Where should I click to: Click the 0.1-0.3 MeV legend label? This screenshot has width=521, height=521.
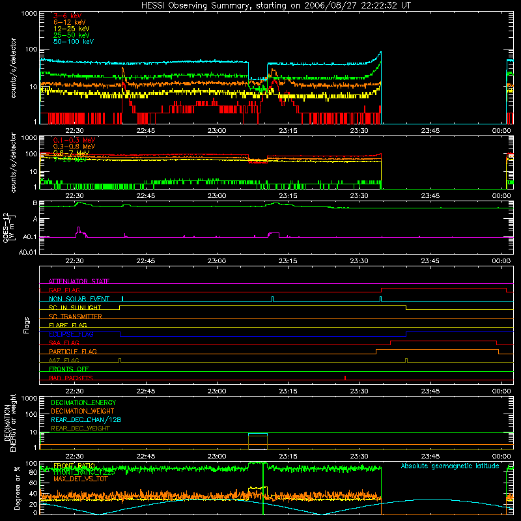click(x=74, y=140)
